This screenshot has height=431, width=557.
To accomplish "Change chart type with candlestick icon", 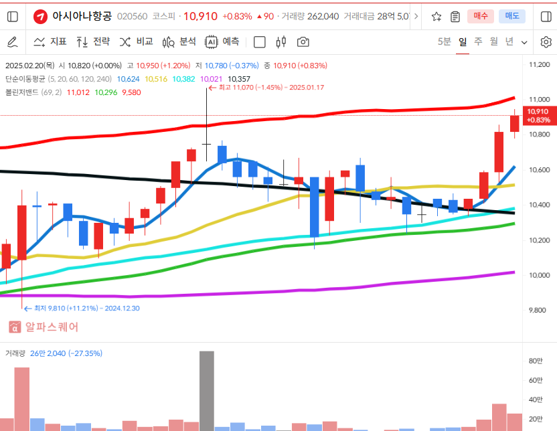I will tap(281, 42).
